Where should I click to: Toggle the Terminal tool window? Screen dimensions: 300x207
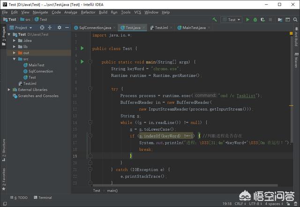coord(42,198)
